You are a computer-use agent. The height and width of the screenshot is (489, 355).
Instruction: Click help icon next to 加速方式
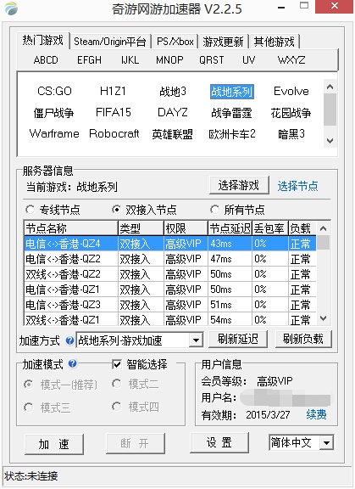point(69,340)
